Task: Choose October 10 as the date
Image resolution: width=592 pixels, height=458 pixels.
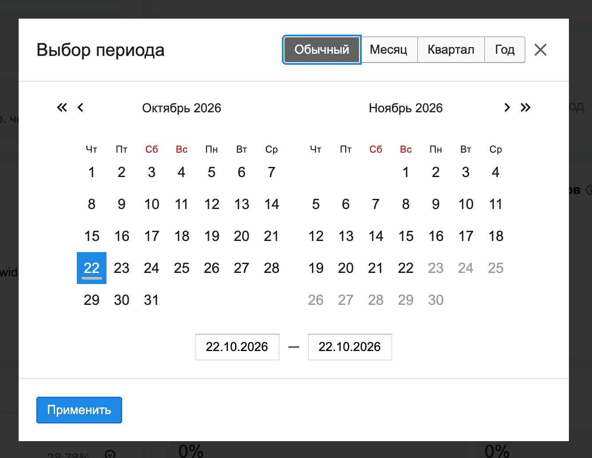Action: point(152,204)
